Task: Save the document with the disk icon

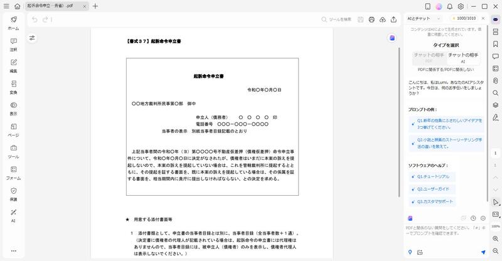Action: tap(360, 19)
